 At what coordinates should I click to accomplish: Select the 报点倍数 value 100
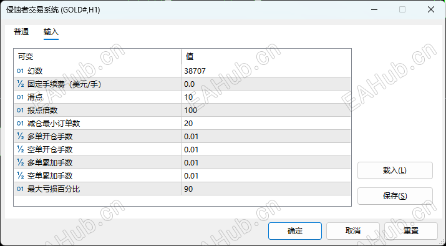[191, 110]
